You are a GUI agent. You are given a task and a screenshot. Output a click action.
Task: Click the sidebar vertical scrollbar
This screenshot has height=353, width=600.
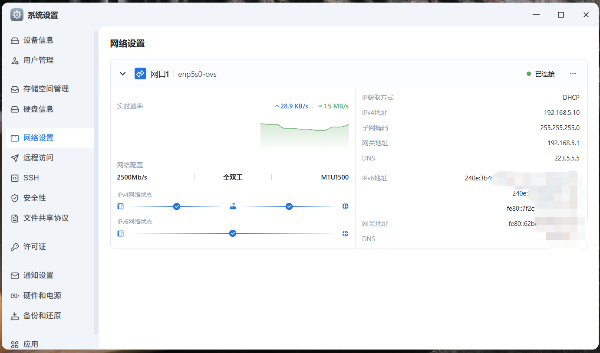tap(96, 182)
